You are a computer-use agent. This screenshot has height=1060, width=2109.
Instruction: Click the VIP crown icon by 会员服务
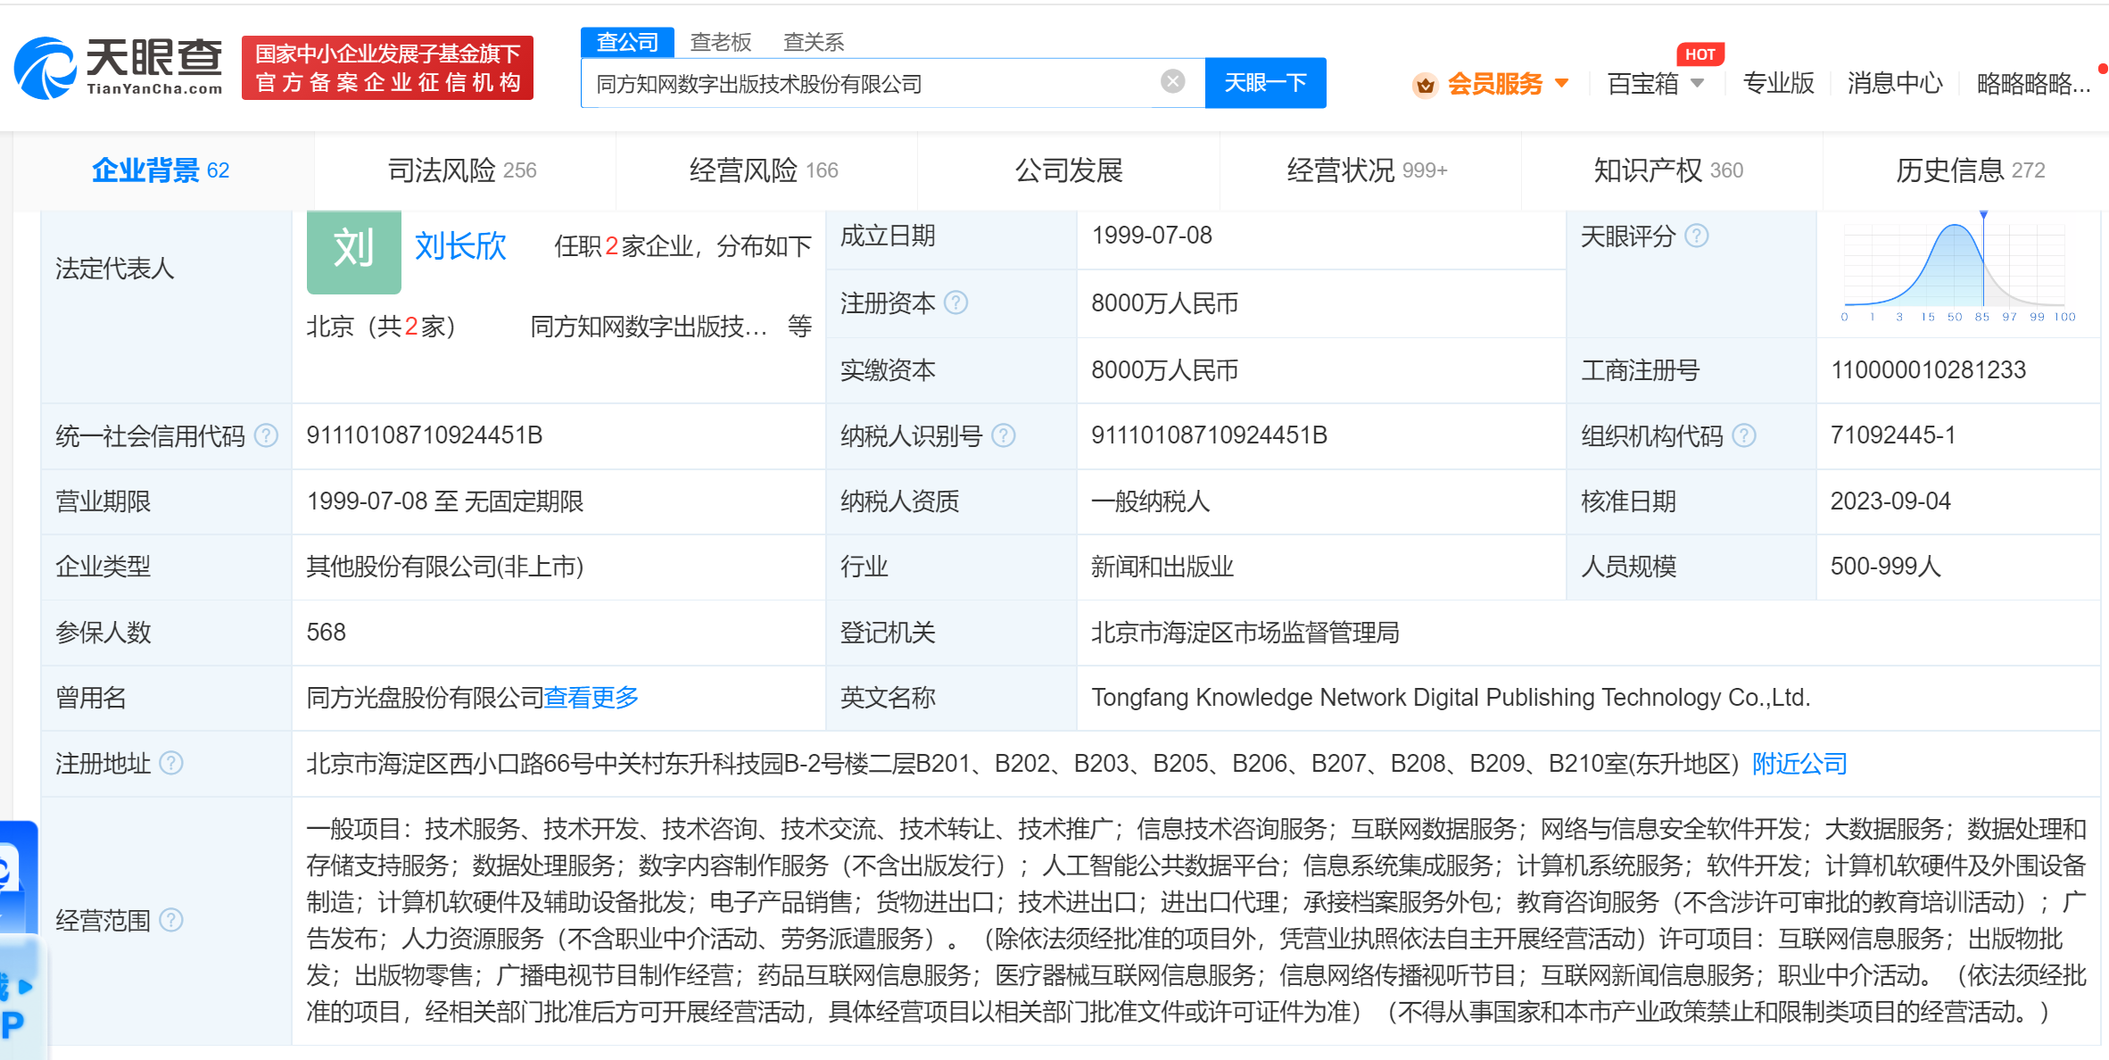pos(1425,85)
